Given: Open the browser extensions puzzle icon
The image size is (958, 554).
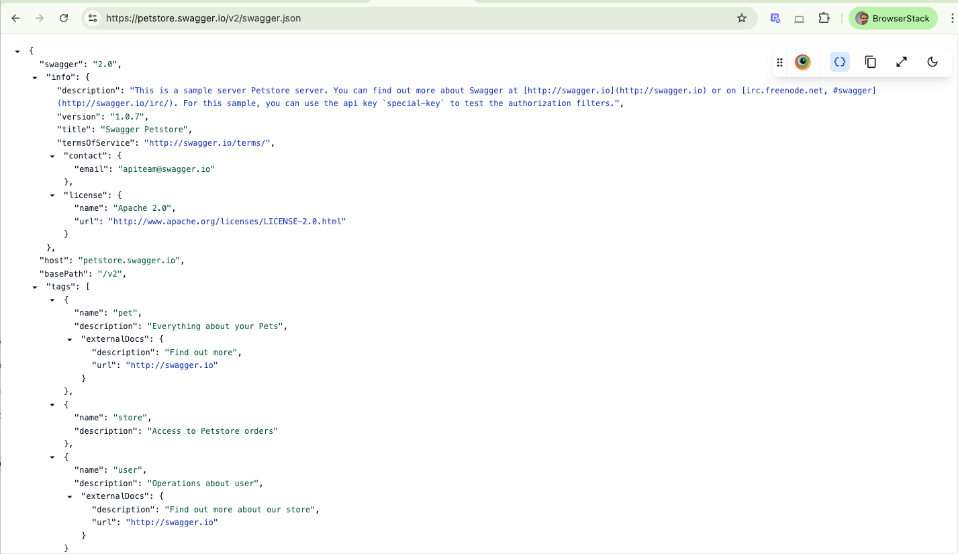Looking at the screenshot, I should [x=824, y=18].
